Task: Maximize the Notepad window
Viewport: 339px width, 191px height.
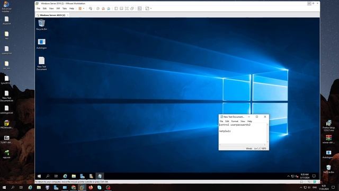Action: point(257,117)
